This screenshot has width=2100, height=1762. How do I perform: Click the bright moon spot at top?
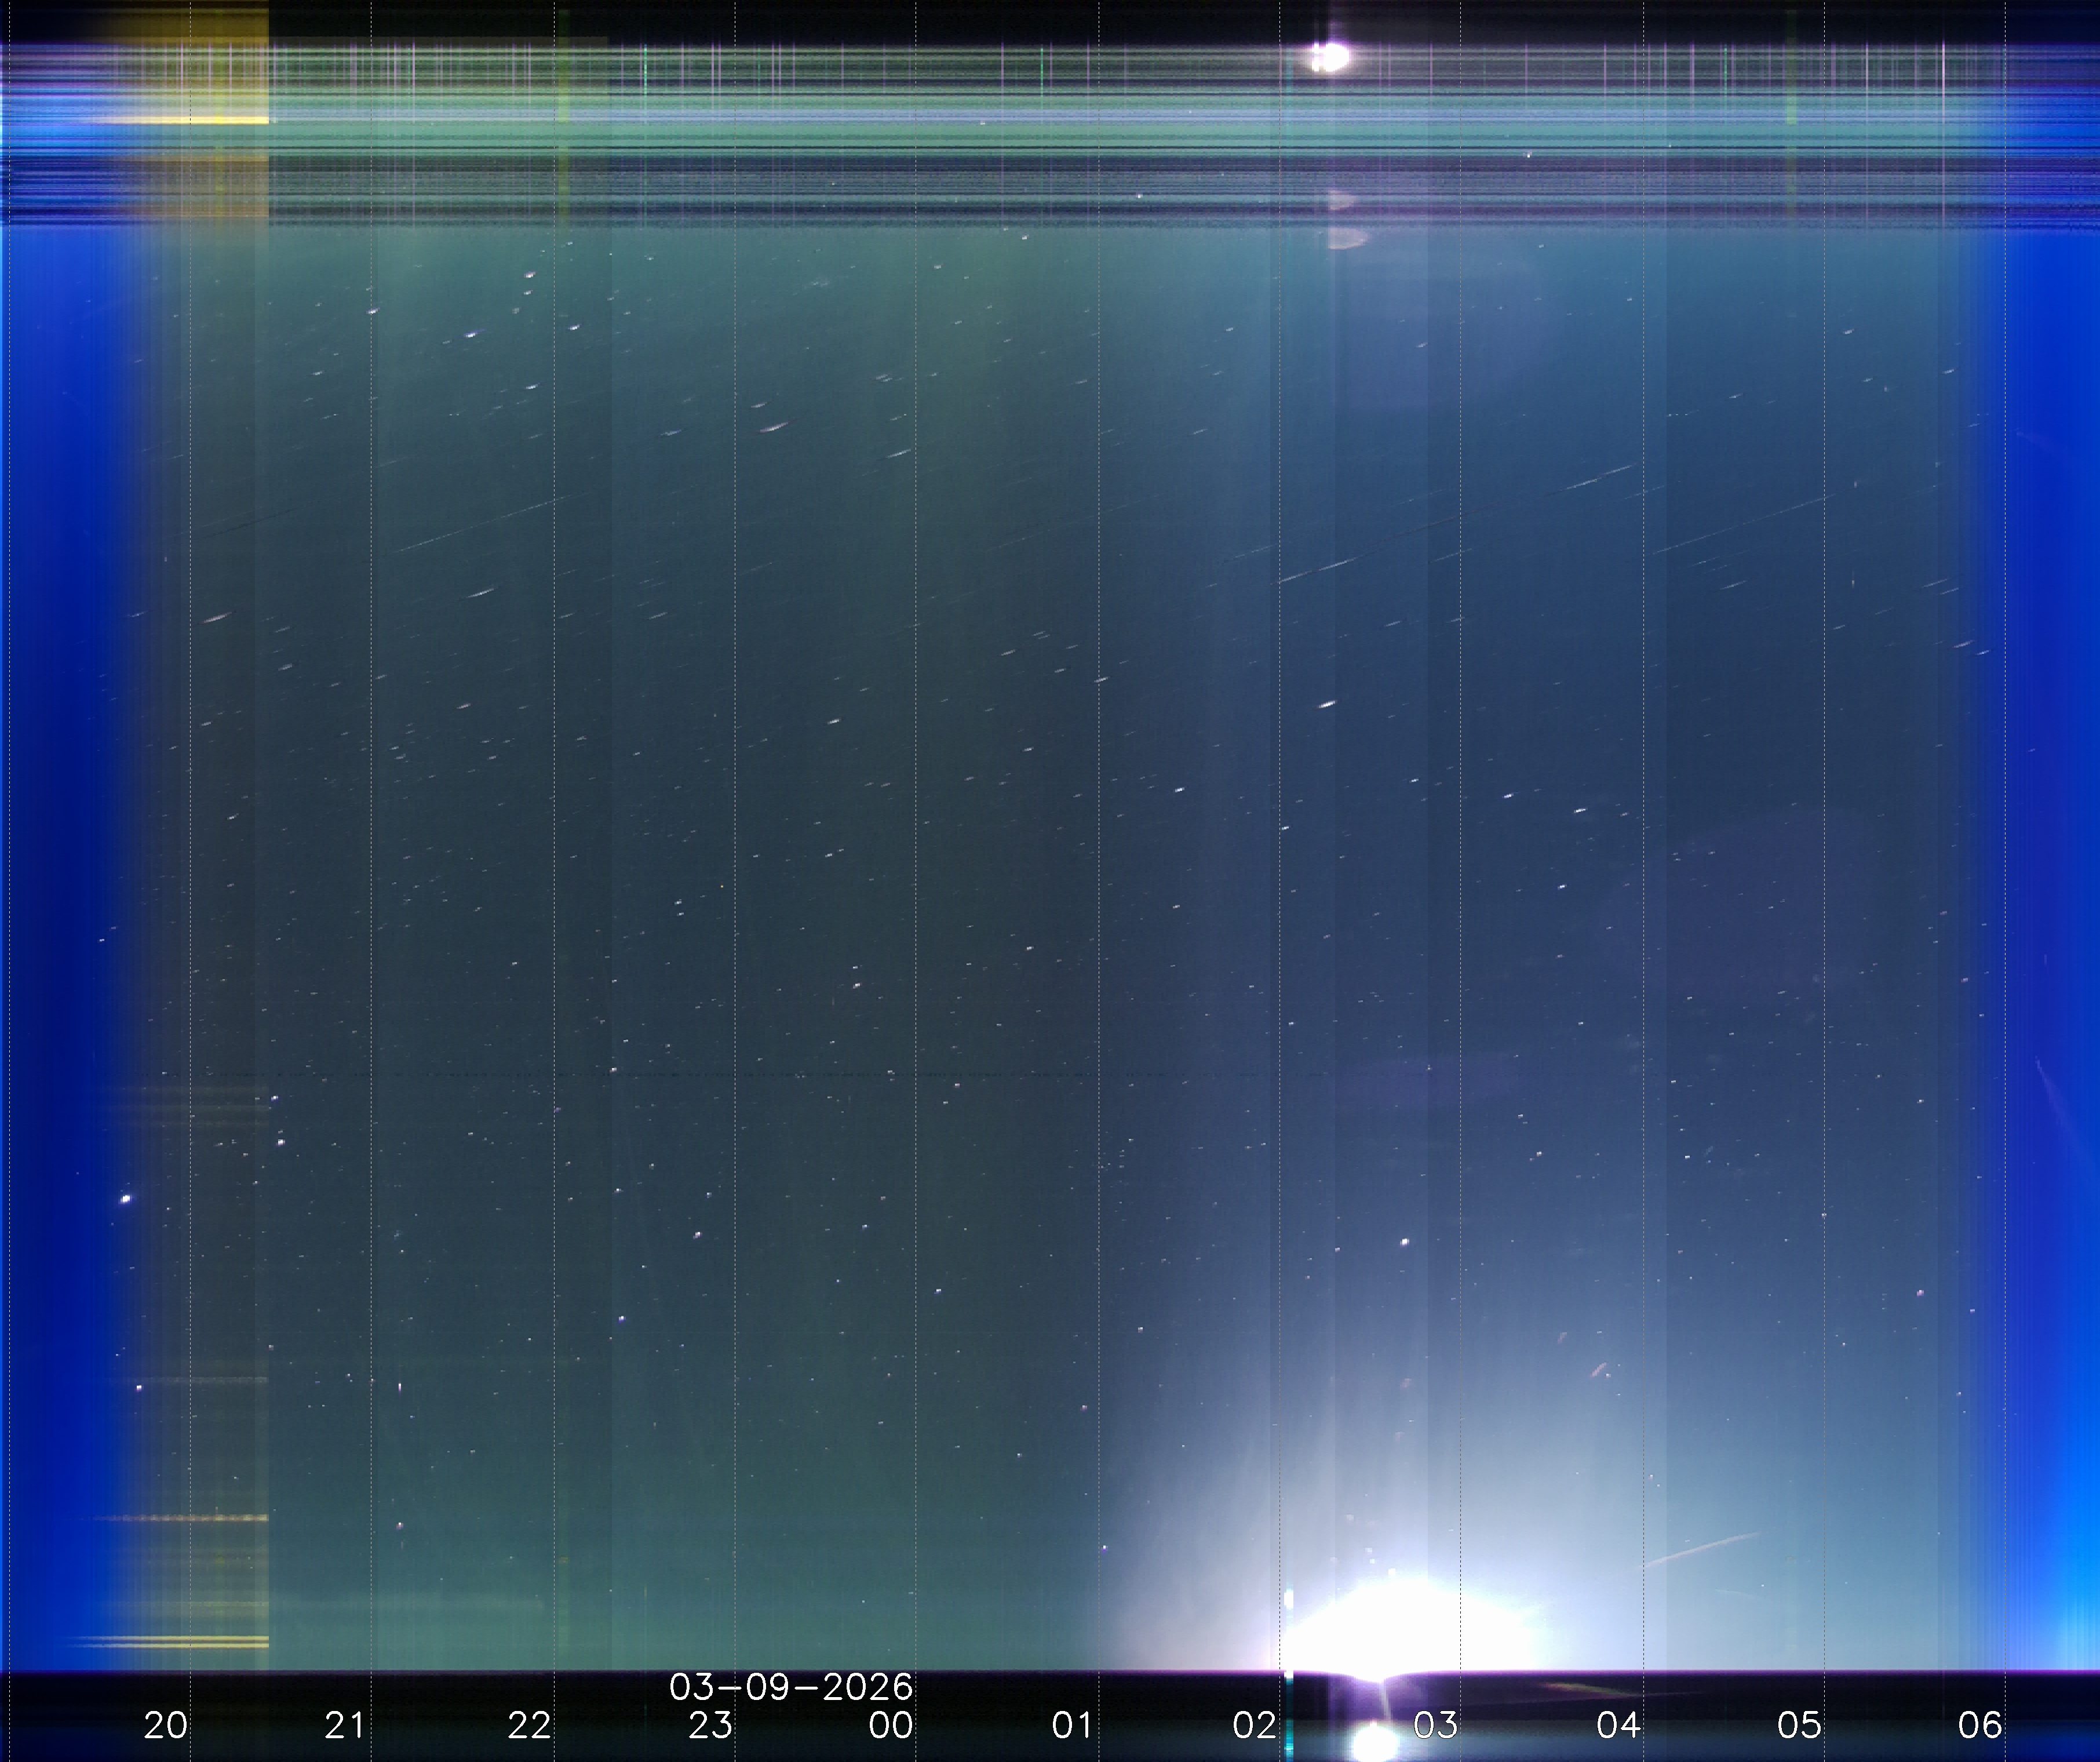click(x=1332, y=57)
